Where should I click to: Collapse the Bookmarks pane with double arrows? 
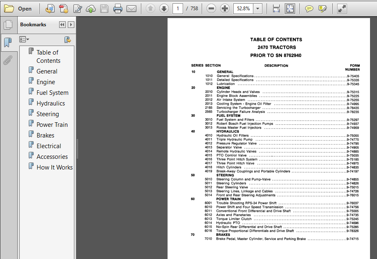62,25
